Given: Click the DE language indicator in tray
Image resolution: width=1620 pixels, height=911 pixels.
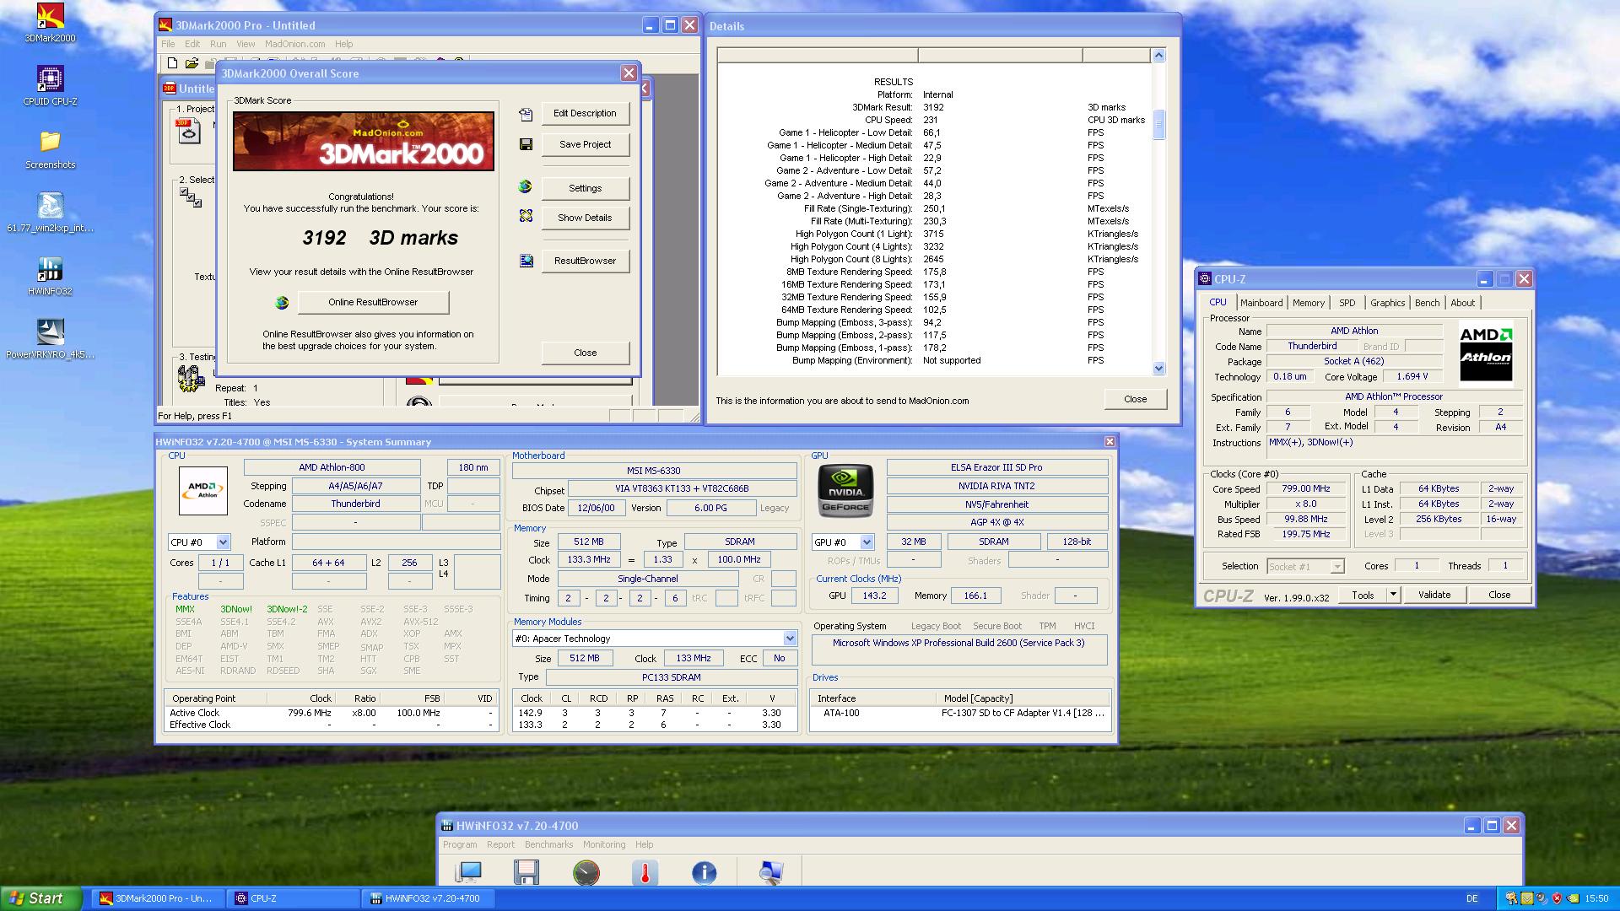Looking at the screenshot, I should (x=1472, y=898).
